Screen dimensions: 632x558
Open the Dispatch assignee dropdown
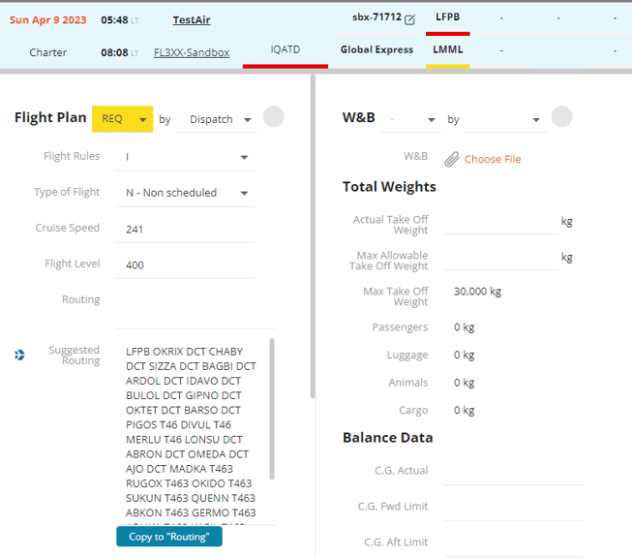coord(221,119)
